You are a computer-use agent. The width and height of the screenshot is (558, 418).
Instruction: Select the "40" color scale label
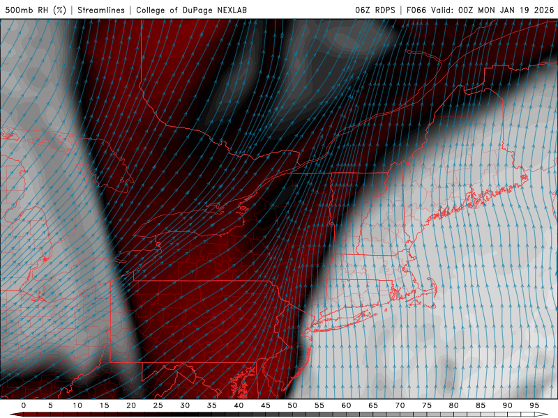239,405
